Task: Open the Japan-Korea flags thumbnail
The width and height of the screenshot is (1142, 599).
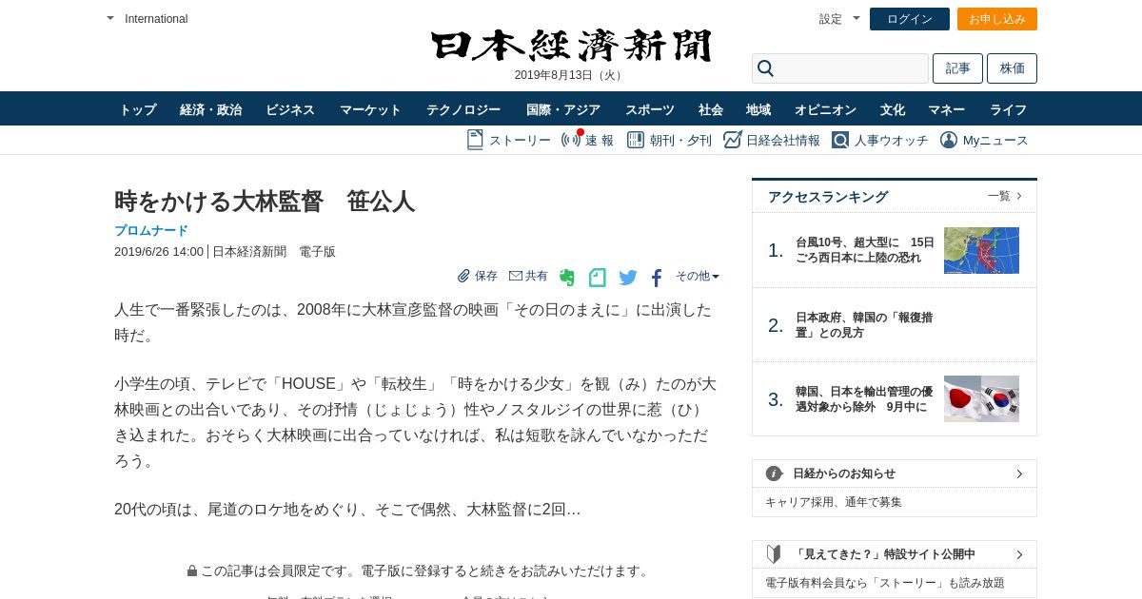Action: [981, 399]
